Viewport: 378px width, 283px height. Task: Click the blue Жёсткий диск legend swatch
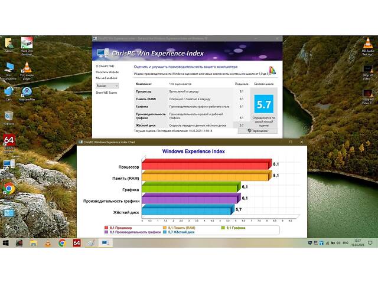(165, 232)
